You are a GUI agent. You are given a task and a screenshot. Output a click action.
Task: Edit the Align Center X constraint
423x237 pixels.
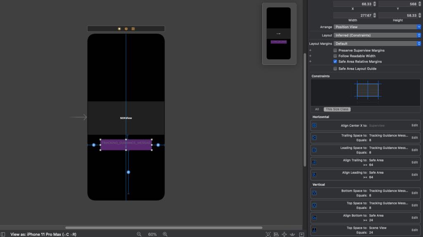414,126
